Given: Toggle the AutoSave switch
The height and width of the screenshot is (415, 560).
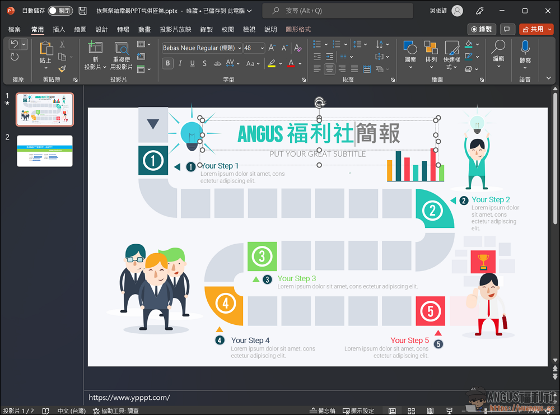Looking at the screenshot, I should 60,11.
